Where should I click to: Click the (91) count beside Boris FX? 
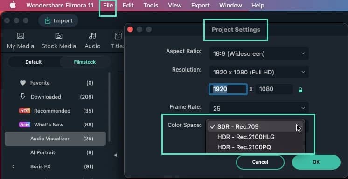coord(88,166)
